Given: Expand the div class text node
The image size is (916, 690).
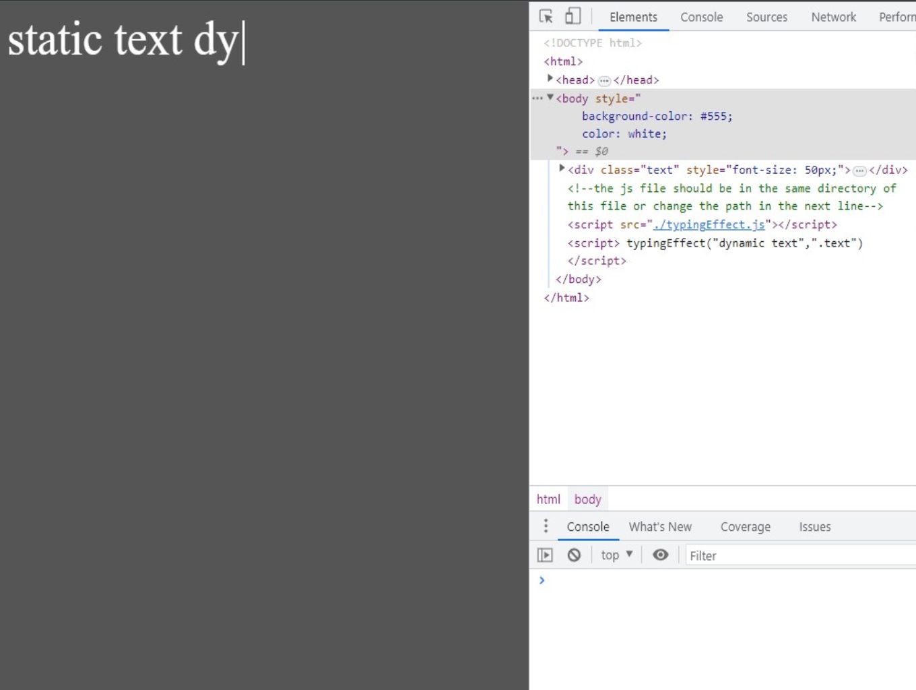Looking at the screenshot, I should coord(562,168).
